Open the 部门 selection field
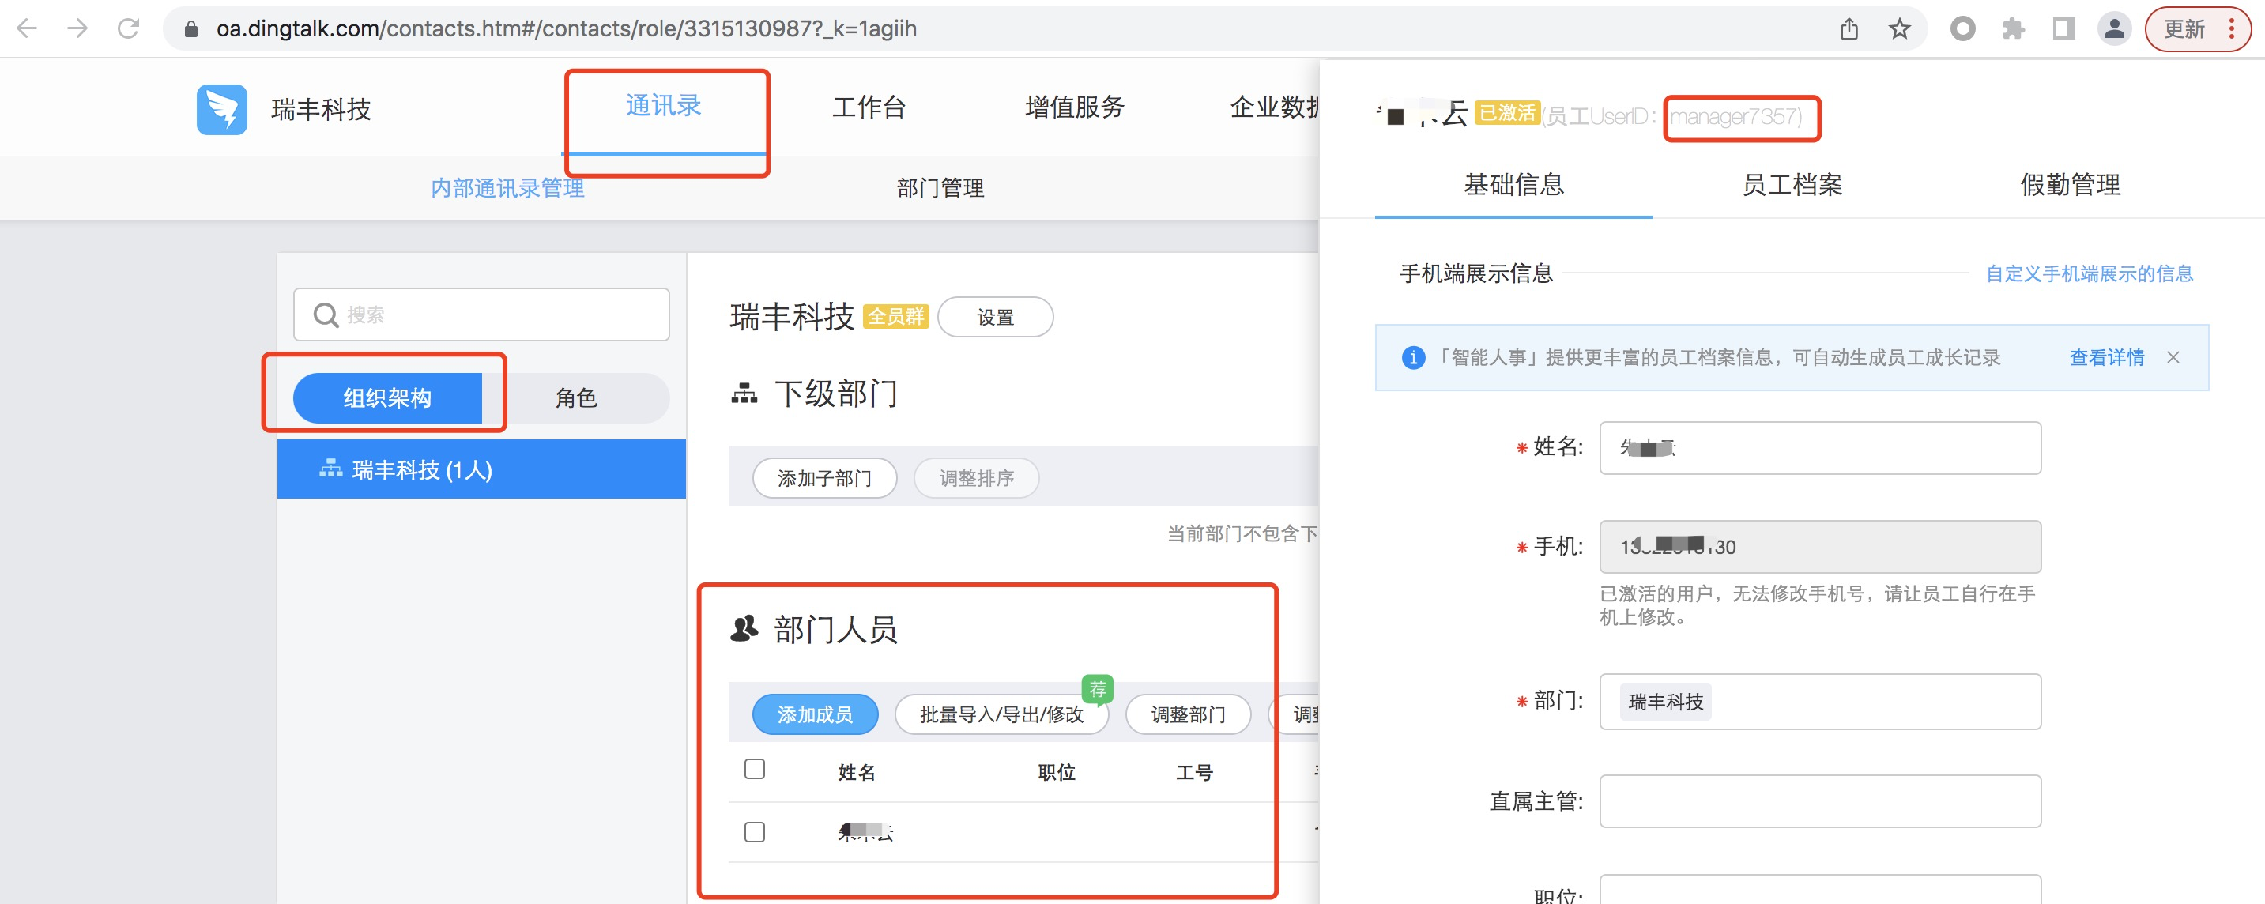 pos(1819,701)
